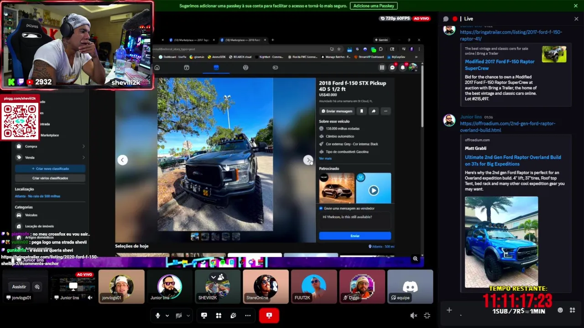Screen dimensions: 584x328
Task: Select equipe participant tile
Action: tap(410, 287)
